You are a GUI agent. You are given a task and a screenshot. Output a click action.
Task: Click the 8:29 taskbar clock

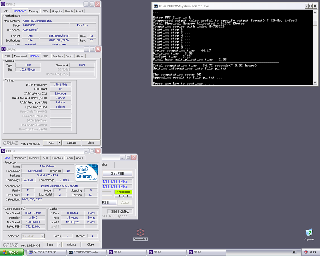(x=313, y=252)
